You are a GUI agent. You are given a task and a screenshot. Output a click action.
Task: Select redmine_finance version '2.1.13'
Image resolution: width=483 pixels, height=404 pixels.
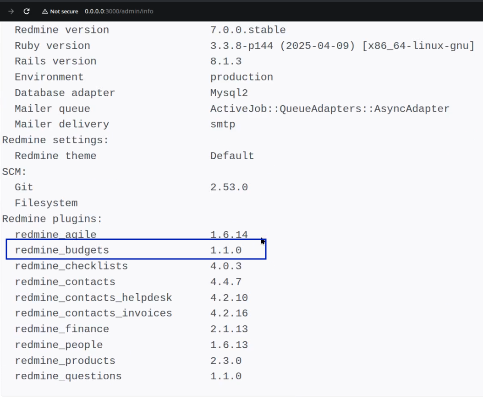coord(229,329)
